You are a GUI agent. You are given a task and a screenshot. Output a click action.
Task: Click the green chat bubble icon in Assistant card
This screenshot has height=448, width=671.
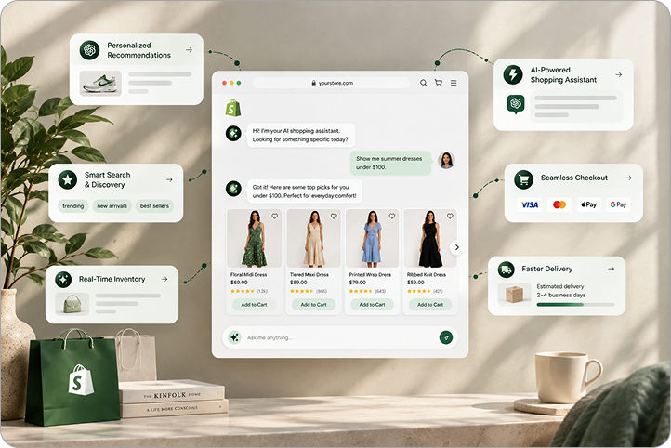tap(516, 104)
